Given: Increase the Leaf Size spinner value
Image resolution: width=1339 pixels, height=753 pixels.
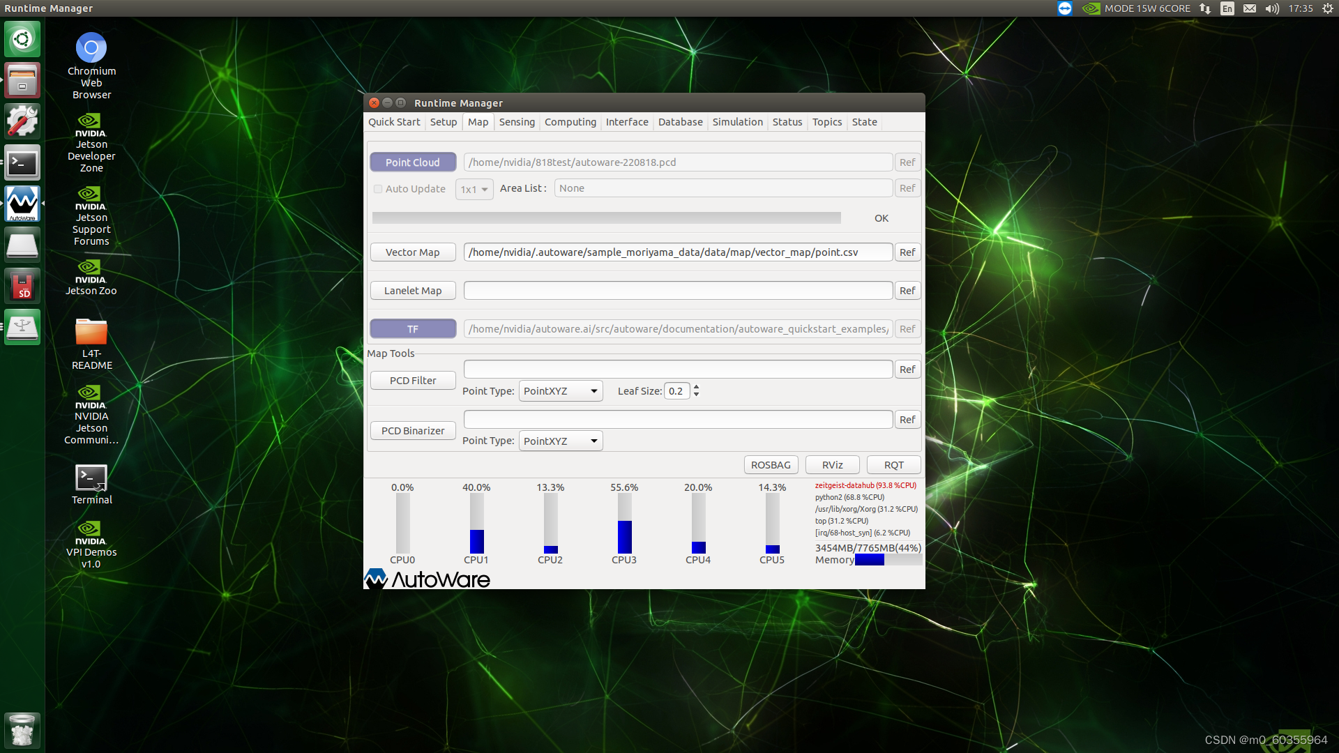Looking at the screenshot, I should tap(696, 387).
